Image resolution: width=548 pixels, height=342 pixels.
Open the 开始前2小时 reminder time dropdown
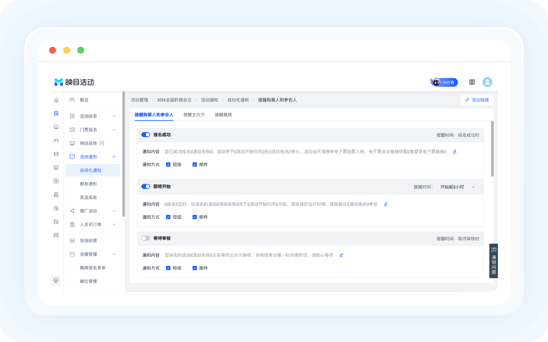[458, 187]
